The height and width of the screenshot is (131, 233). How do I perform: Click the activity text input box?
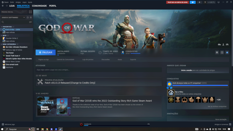98,70
